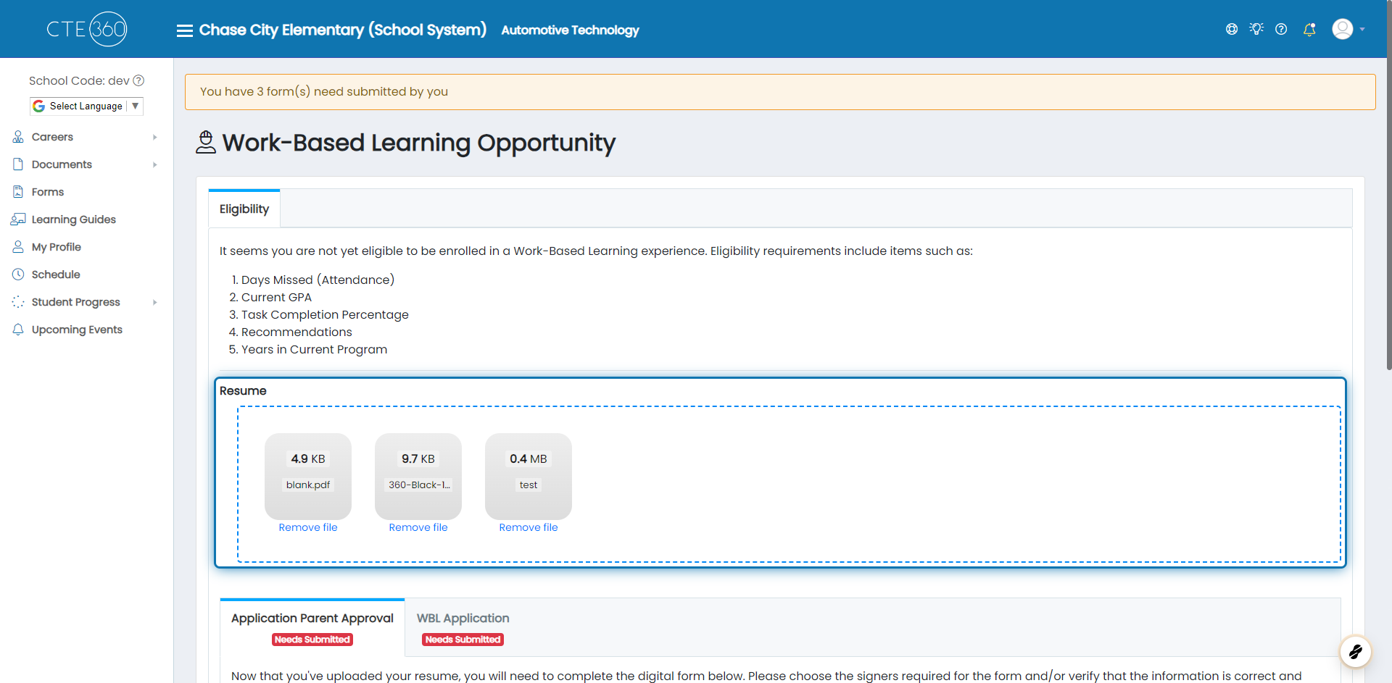Click the Automotive Technology header label
The height and width of the screenshot is (683, 1392).
[570, 30]
